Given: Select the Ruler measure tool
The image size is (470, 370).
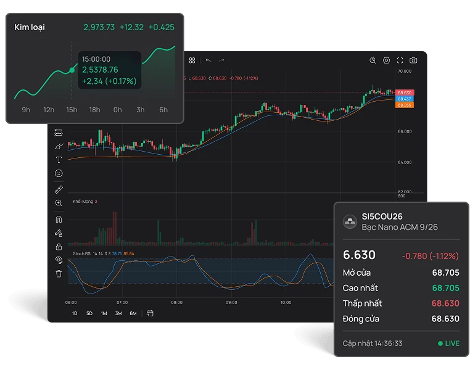Looking at the screenshot, I should pos(59,189).
